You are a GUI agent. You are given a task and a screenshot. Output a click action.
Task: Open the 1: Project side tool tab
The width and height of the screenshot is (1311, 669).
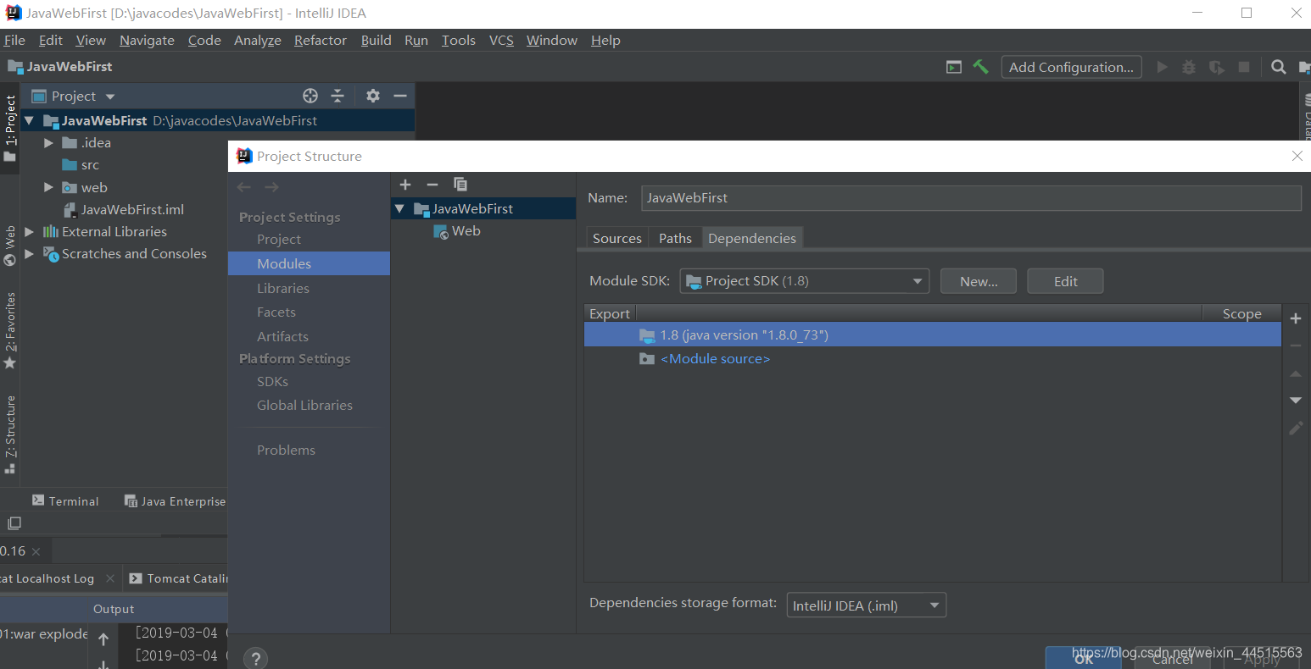[10, 127]
